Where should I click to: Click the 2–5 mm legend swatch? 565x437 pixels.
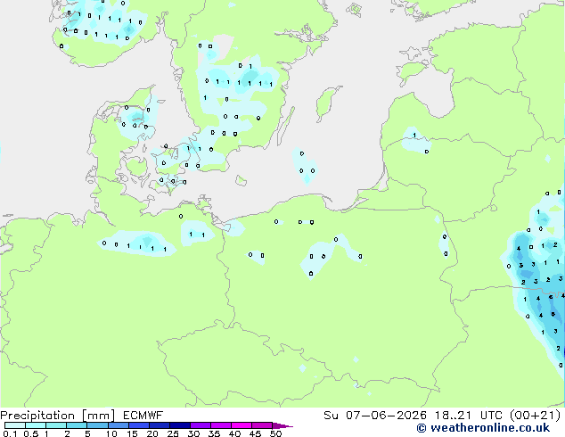77,425
